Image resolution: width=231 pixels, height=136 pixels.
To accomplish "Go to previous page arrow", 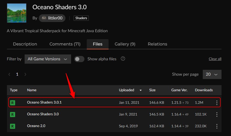I will click(9, 74).
